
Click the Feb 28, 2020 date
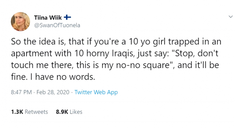point(53,92)
